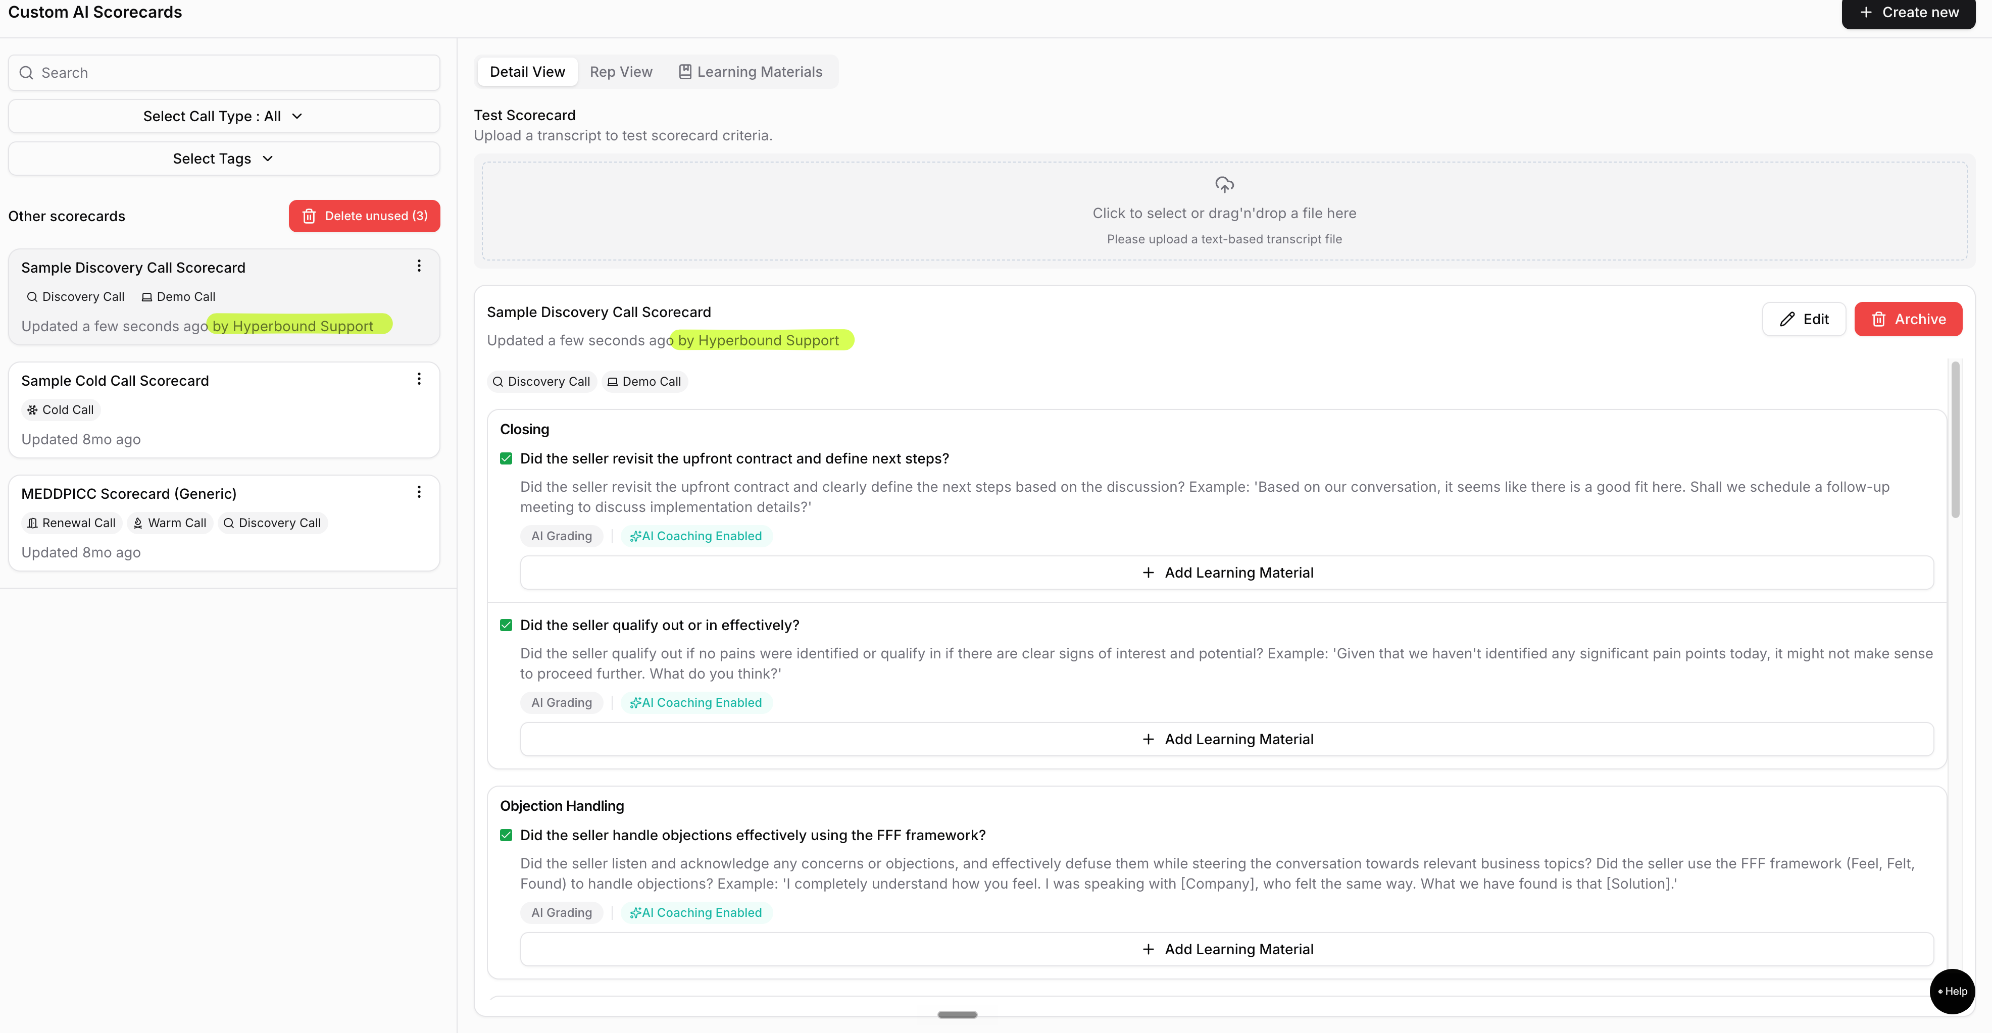Click Discovery Call tag in sidebar Sample Discovery card
Screen dimensions: 1992x1033
pos(76,297)
